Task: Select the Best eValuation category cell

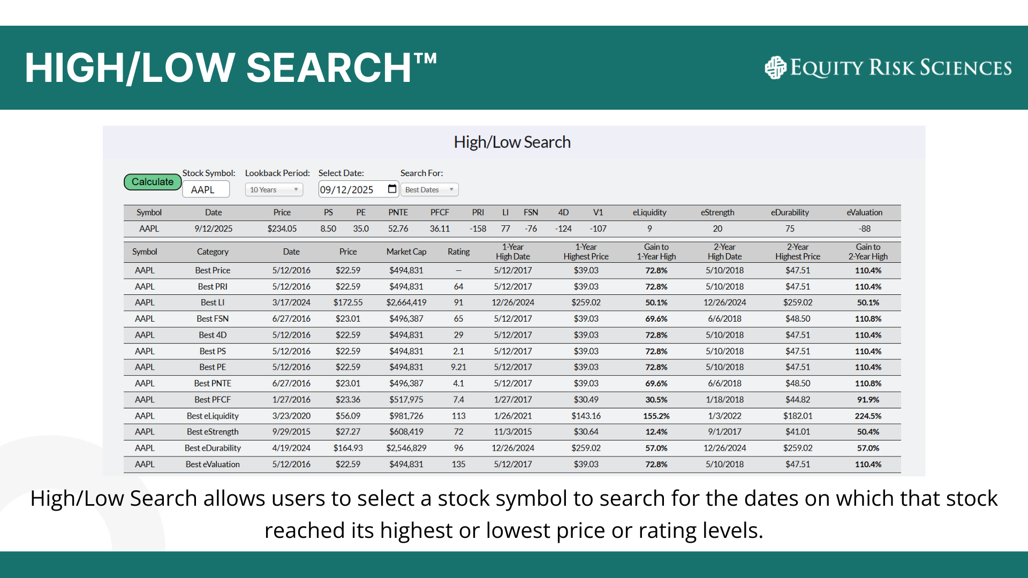Action: pyautogui.click(x=213, y=464)
